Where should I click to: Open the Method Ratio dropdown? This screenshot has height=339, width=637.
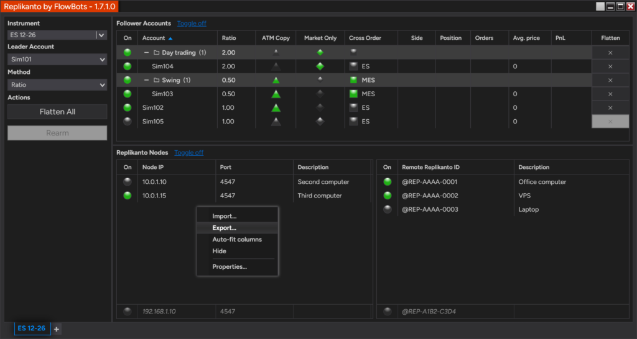click(x=57, y=85)
